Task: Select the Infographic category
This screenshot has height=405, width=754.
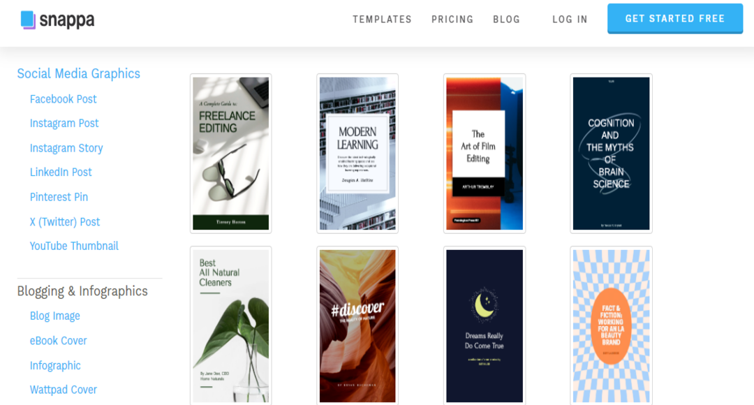Action: pos(55,366)
